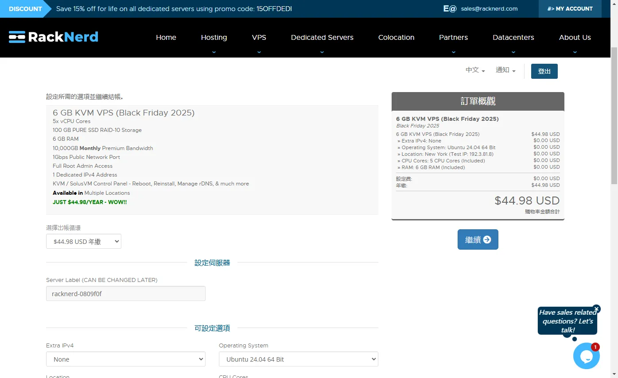Dismiss the sales chat popup
The width and height of the screenshot is (618, 378).
[x=596, y=309]
